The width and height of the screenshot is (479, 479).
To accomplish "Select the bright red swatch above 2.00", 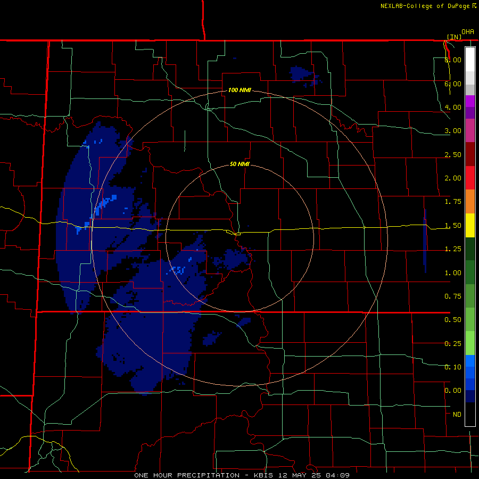I will click(x=470, y=178).
